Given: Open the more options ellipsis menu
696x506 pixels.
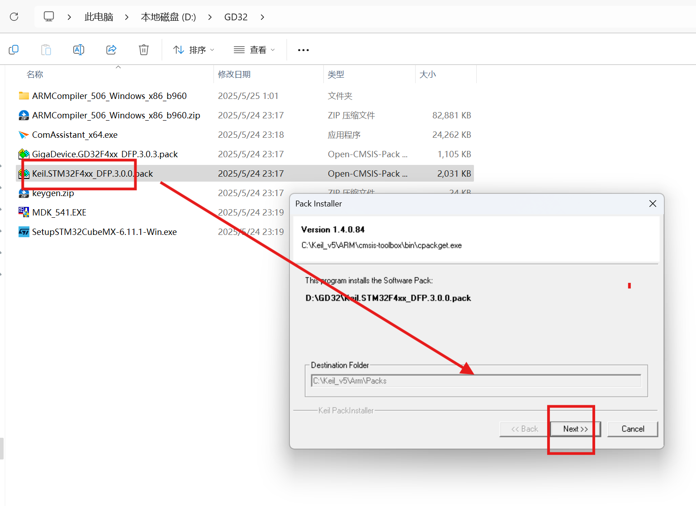Looking at the screenshot, I should pos(303,50).
